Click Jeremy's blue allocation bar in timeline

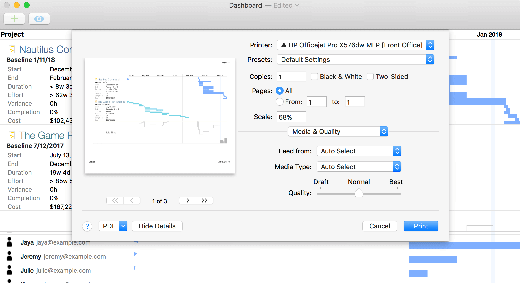point(433,259)
